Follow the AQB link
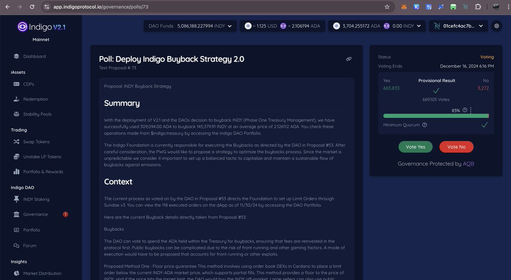Screen dimensions: 511x280 coord(468,164)
